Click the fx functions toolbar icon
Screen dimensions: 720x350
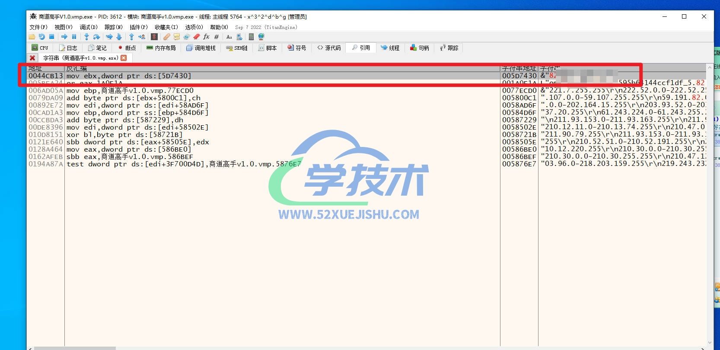point(206,37)
